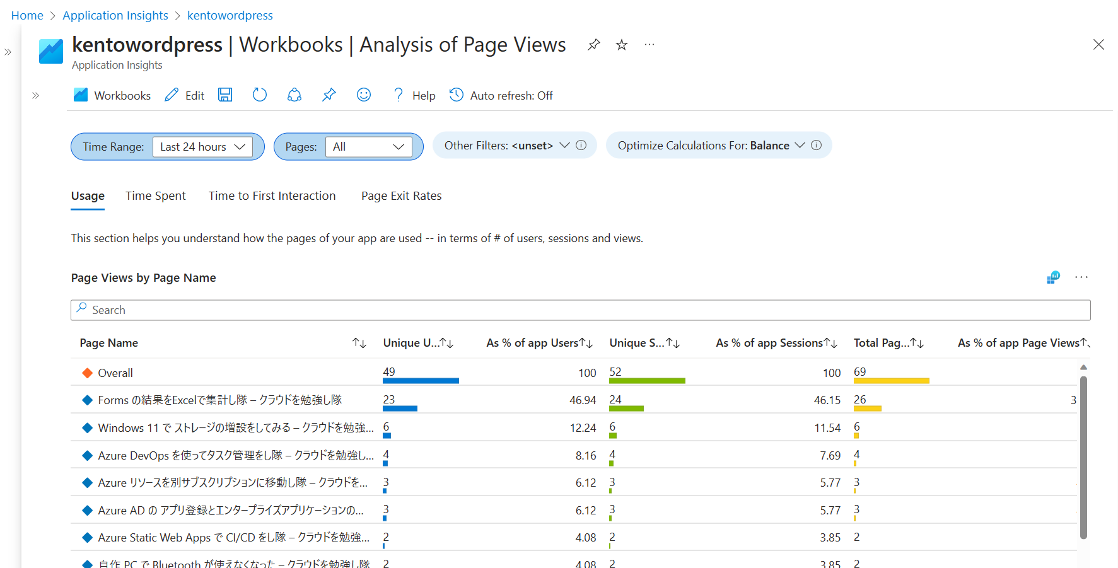Screen dimensions: 1118x568
Task: Expand the Pages dropdown showing All
Action: pyautogui.click(x=368, y=147)
